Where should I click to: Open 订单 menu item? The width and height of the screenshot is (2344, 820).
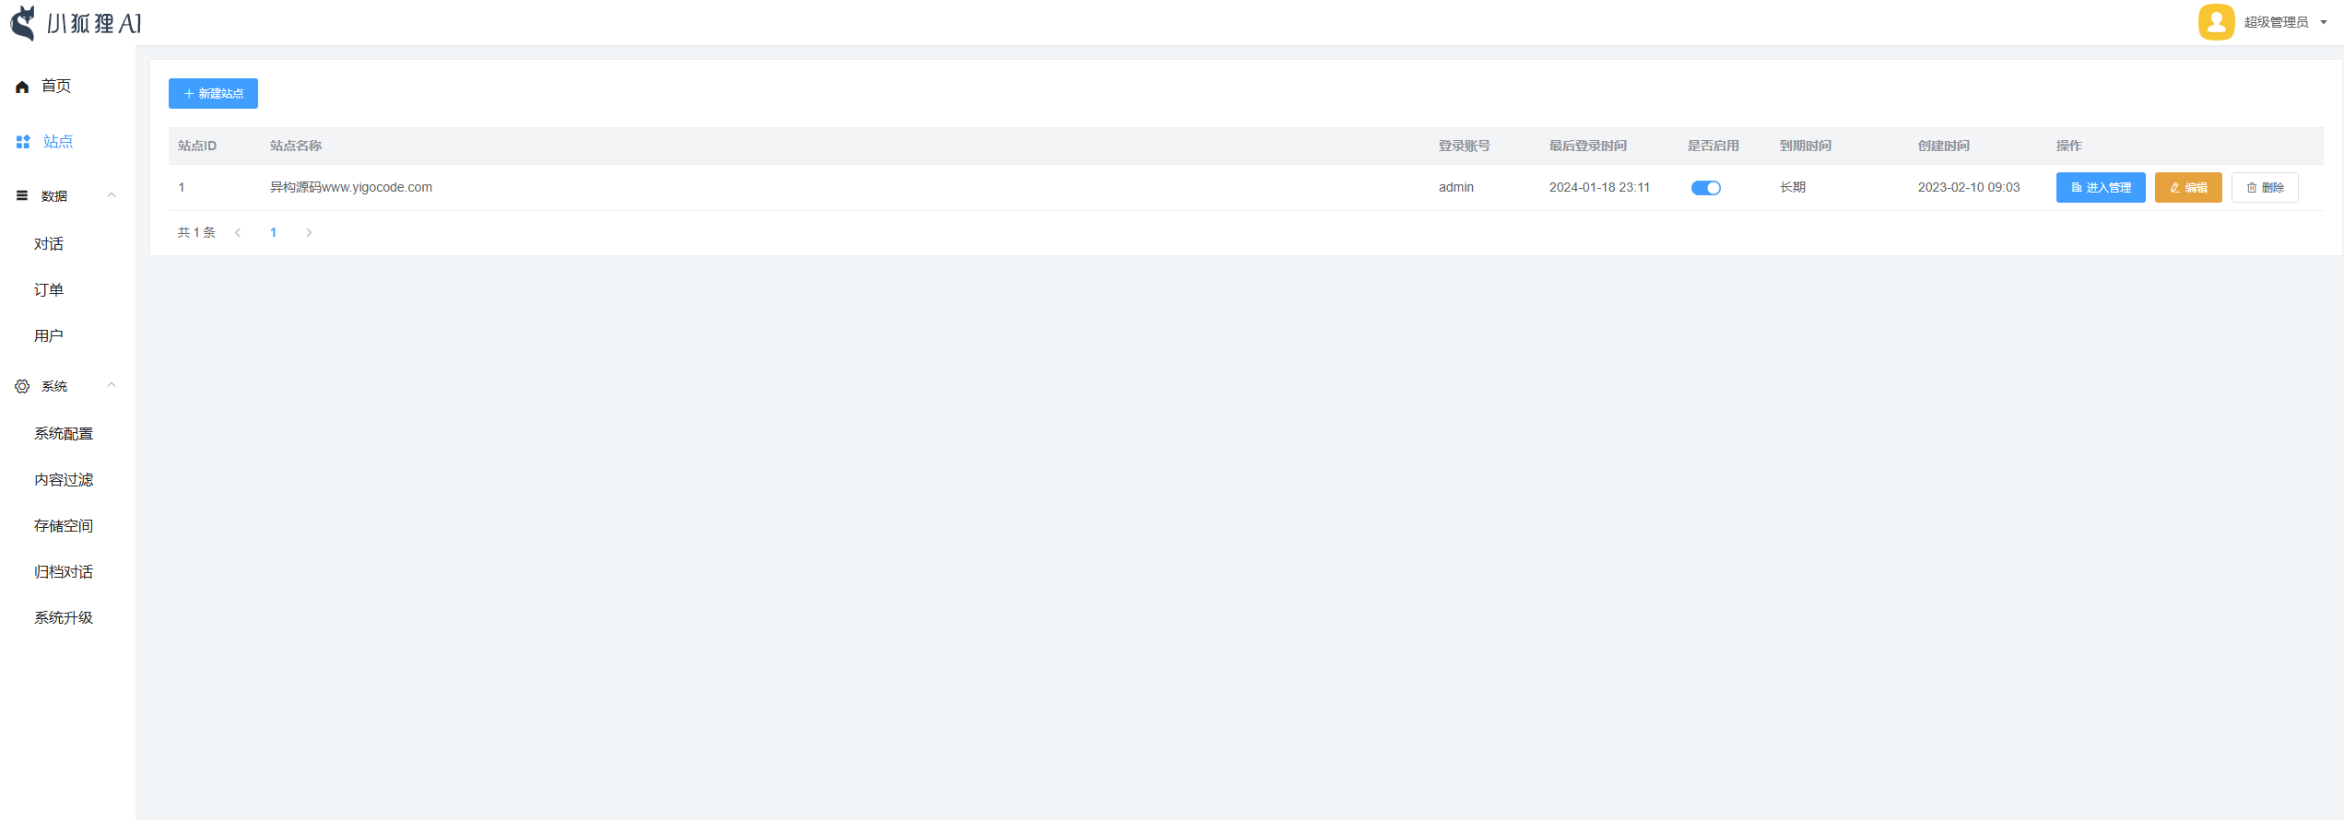tap(49, 290)
